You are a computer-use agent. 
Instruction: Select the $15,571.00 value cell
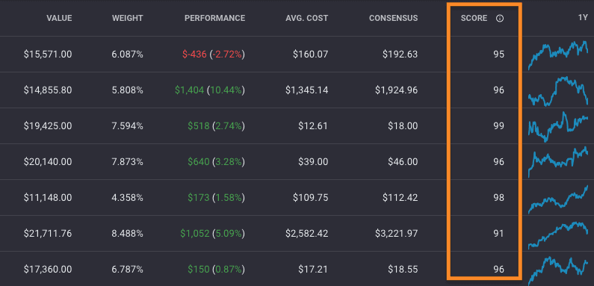click(48, 55)
